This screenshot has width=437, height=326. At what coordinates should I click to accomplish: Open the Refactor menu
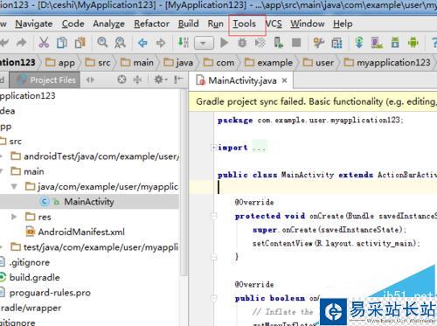click(x=151, y=24)
